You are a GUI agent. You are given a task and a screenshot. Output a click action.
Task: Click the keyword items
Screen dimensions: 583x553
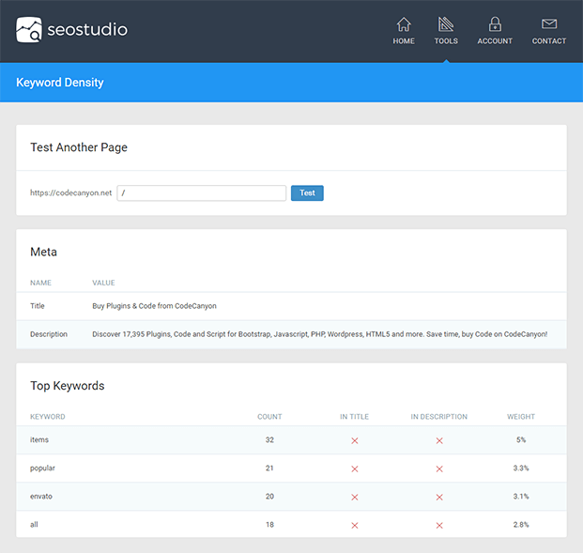coord(39,439)
